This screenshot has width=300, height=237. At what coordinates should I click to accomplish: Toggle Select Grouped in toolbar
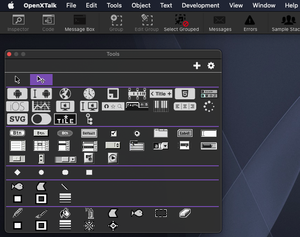(x=181, y=23)
